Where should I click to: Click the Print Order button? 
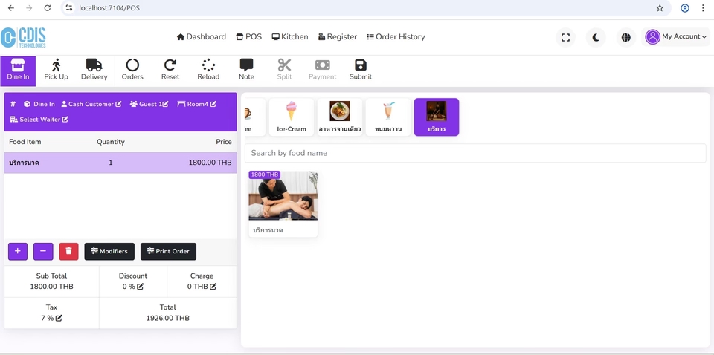coord(168,251)
